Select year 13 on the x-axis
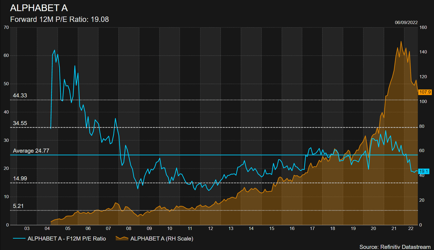 231,229
